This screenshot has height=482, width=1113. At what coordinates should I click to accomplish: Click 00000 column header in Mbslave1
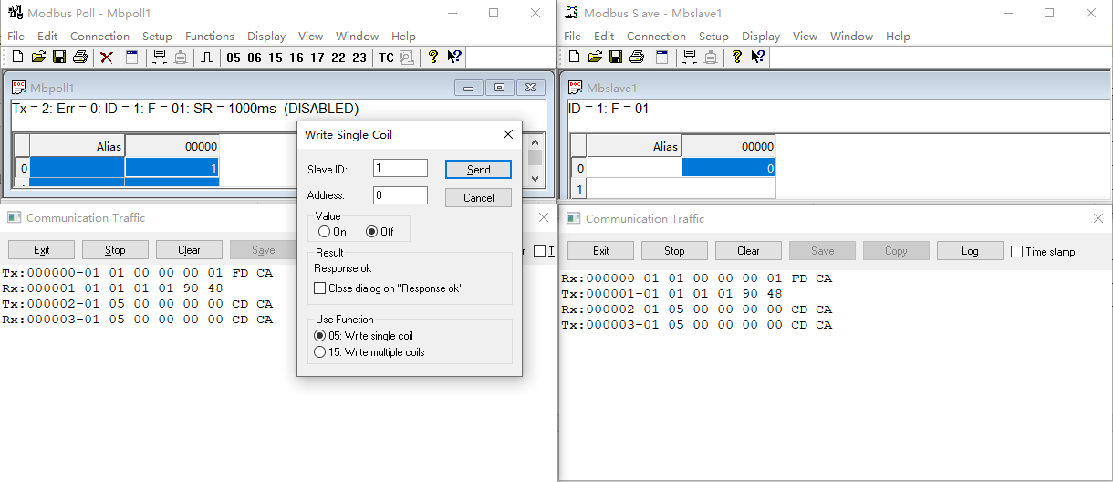pyautogui.click(x=728, y=146)
